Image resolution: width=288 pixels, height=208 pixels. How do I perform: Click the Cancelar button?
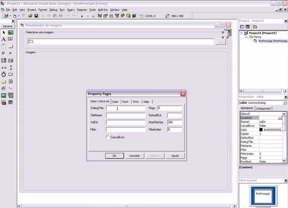[x=134, y=156]
